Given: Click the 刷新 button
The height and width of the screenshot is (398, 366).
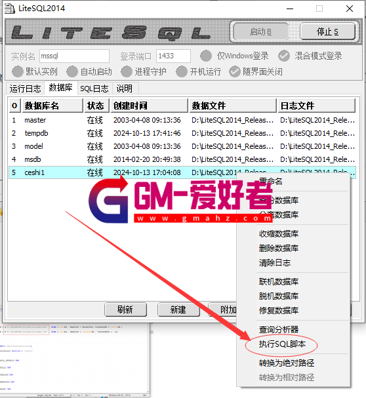Looking at the screenshot, I should (125, 309).
